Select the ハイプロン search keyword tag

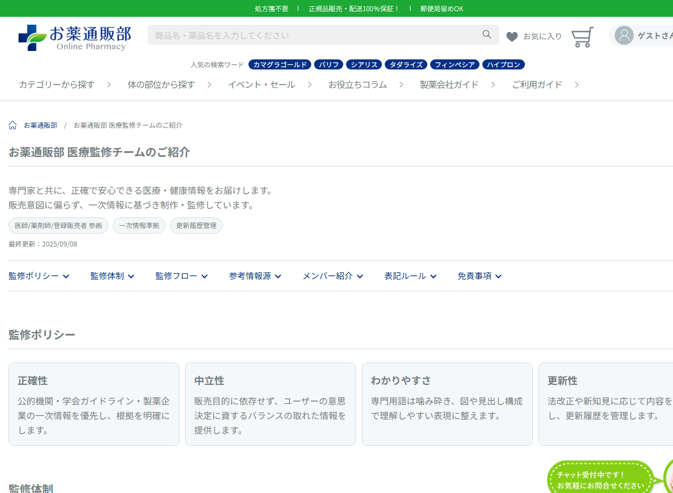(x=504, y=64)
